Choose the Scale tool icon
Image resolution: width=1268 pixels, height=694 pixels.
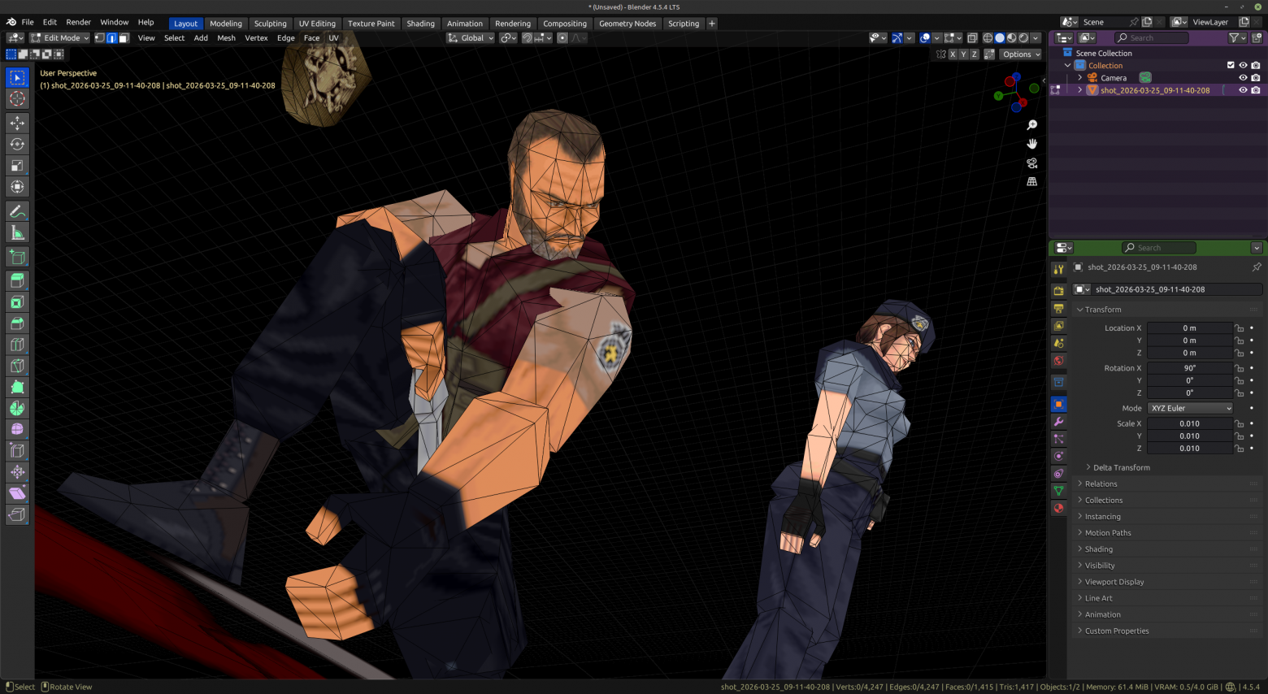click(x=17, y=165)
